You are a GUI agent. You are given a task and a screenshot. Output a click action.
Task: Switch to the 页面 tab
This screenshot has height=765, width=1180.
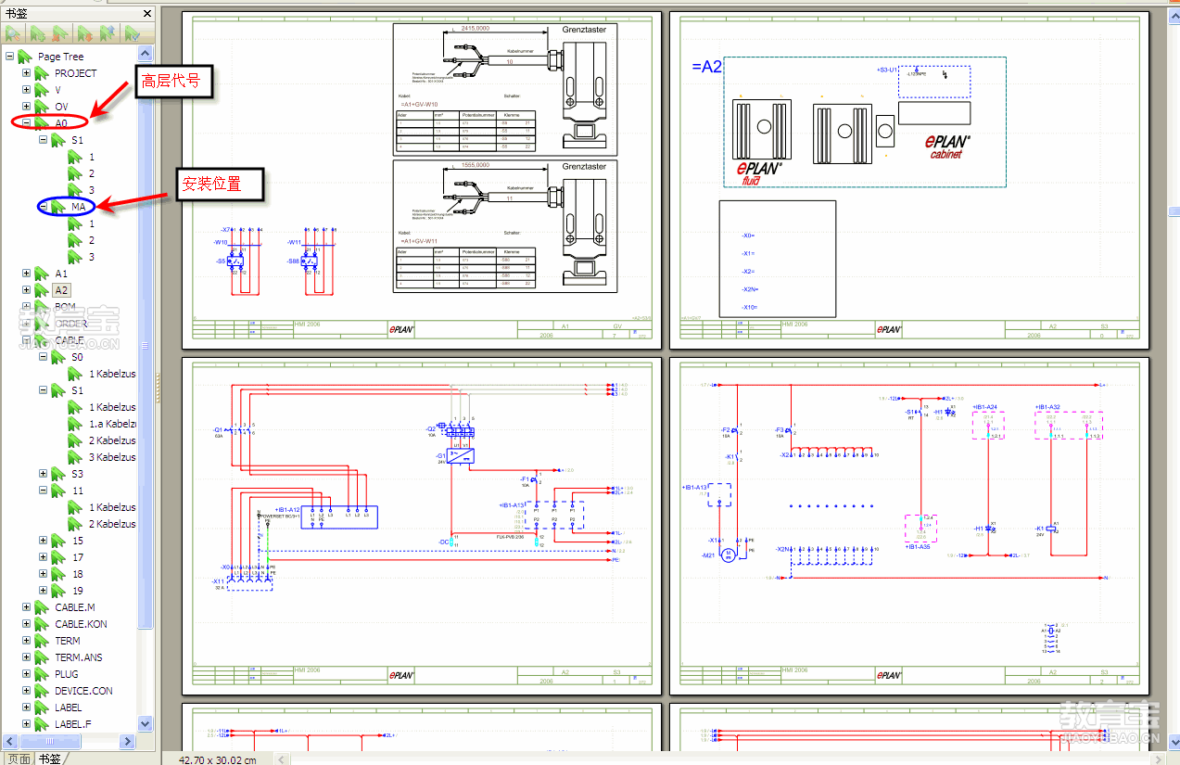[x=19, y=759]
